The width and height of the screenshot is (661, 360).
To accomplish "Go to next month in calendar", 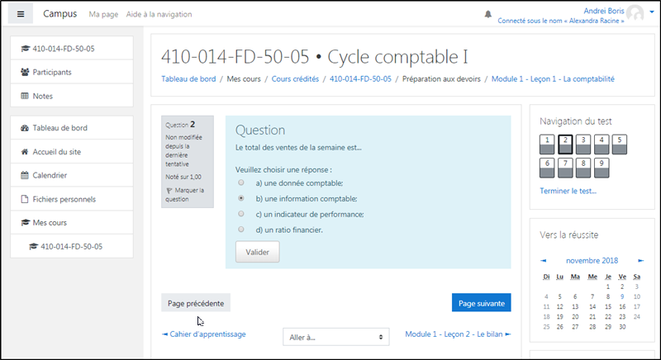I will pyautogui.click(x=640, y=260).
